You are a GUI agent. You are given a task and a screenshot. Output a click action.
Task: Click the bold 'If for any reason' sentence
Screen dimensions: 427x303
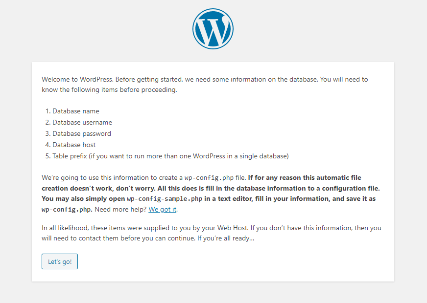click(x=211, y=183)
